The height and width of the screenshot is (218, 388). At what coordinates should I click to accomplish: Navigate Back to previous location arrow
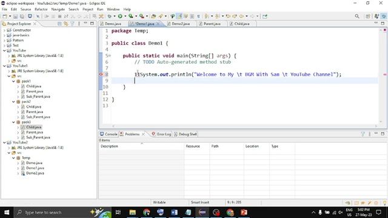tap(241, 16)
